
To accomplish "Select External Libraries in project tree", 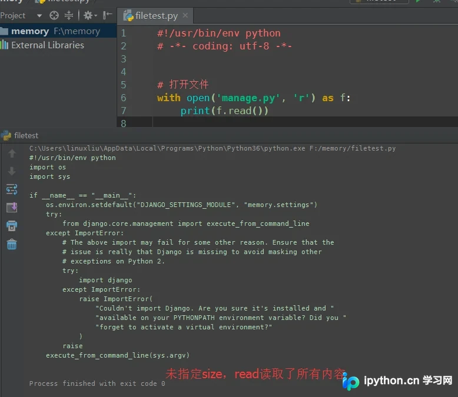I will click(x=47, y=45).
